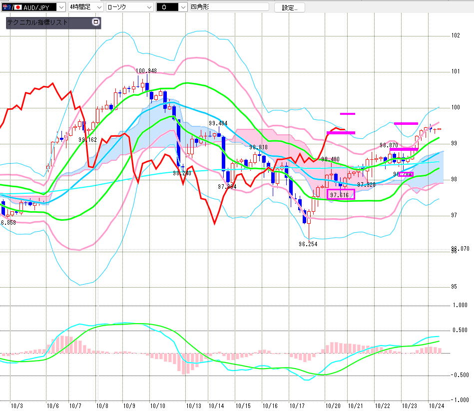Screen dimensions: 474x411
Task: Click the 99.484 price label on chart
Action: (x=218, y=123)
